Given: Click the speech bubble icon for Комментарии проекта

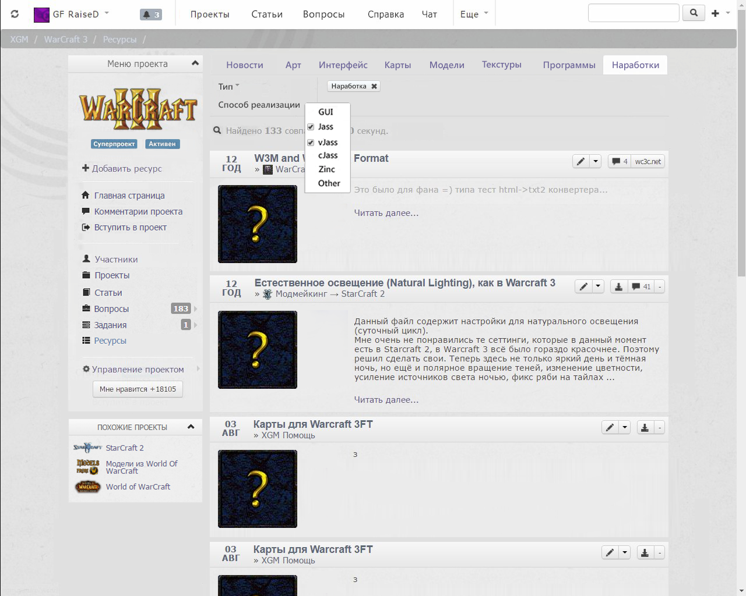Looking at the screenshot, I should (86, 211).
